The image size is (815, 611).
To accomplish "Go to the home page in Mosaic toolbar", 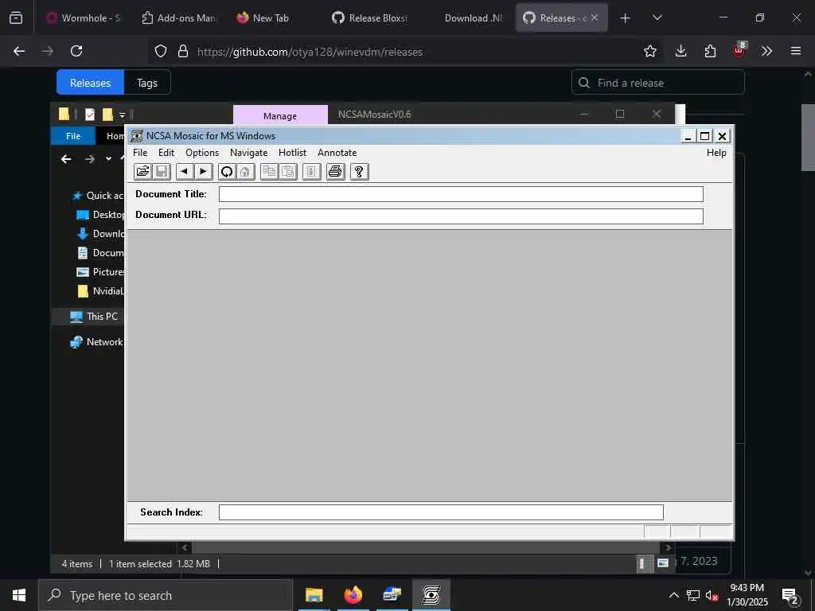I will pos(245,172).
